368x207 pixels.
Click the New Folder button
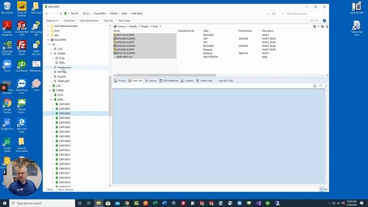124,21
